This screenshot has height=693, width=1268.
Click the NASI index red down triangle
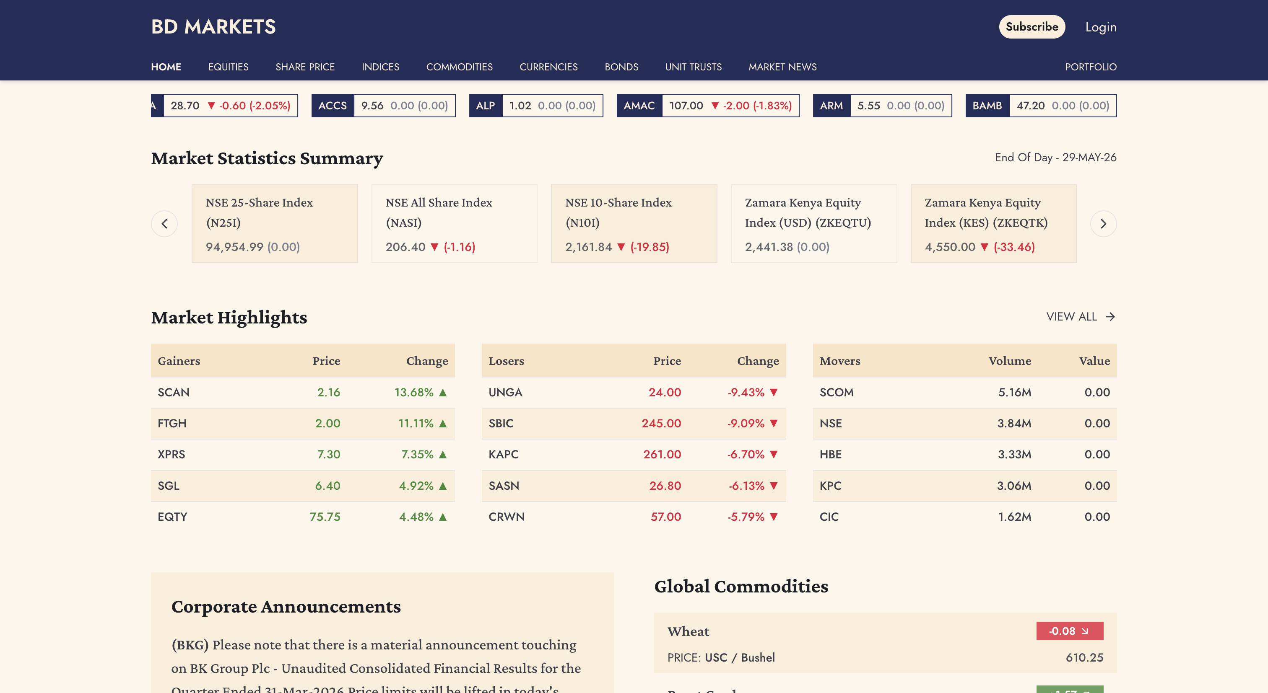pos(434,247)
